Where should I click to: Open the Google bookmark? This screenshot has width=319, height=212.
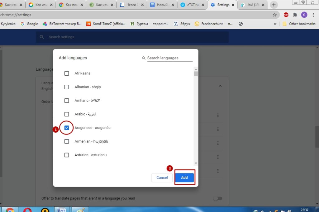point(29,24)
